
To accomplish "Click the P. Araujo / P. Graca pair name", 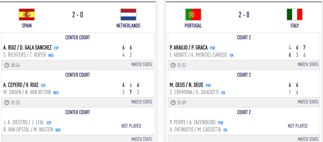I will [189, 48].
